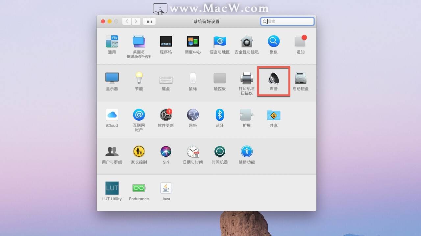The image size is (421, 236).
Task: Click the forward navigation arrow
Action: [136, 21]
